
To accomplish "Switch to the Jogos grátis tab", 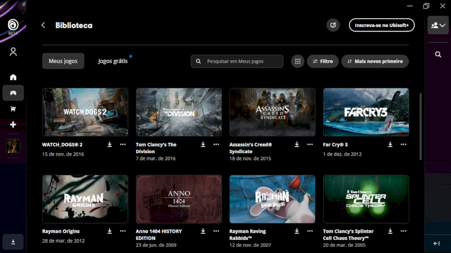I will (x=113, y=61).
